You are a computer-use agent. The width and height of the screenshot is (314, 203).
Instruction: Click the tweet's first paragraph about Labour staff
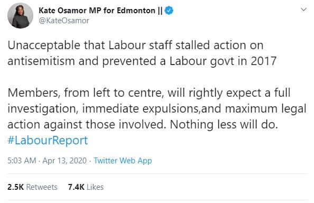142,53
